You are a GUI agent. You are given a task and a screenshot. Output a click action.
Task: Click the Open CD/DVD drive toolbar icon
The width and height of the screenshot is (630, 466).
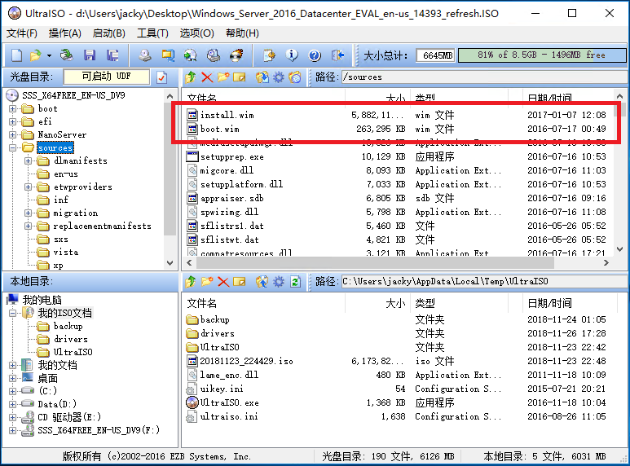click(x=67, y=55)
